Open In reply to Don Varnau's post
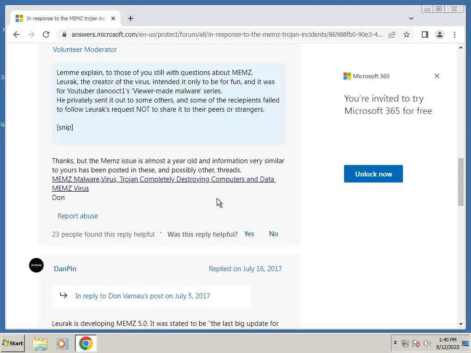 [x=143, y=296]
